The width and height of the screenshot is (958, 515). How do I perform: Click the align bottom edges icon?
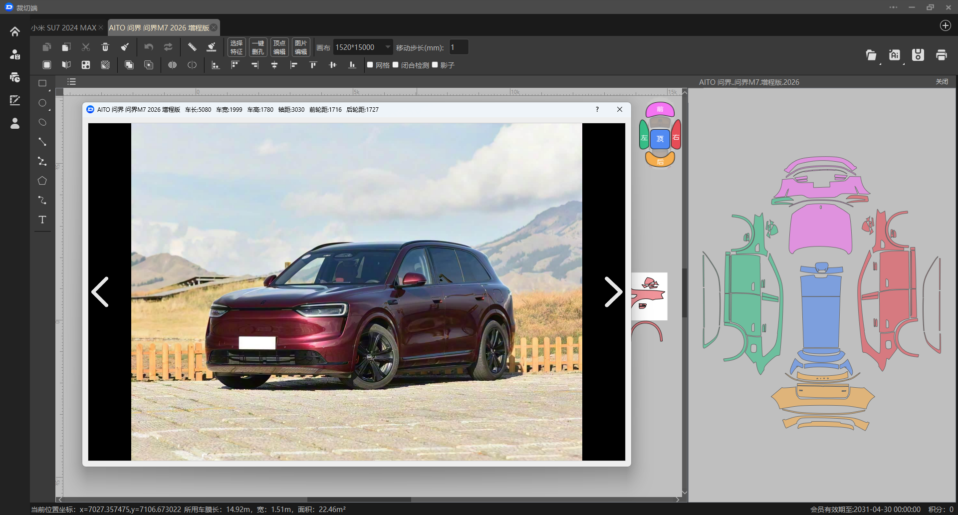(352, 65)
